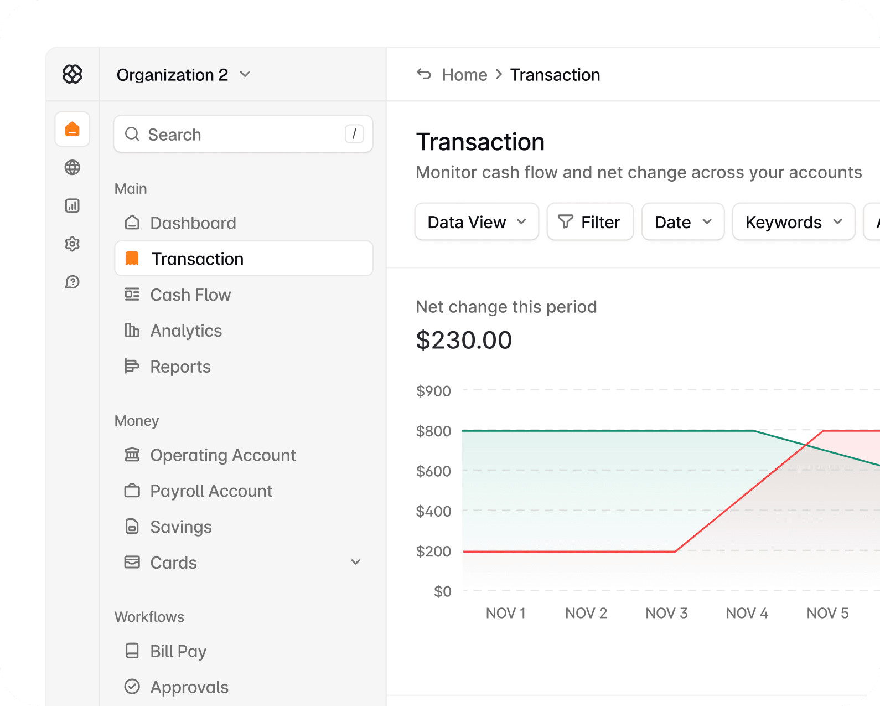Expand the Cards submenu chevron
Viewport: 880px width, 706px height.
355,563
